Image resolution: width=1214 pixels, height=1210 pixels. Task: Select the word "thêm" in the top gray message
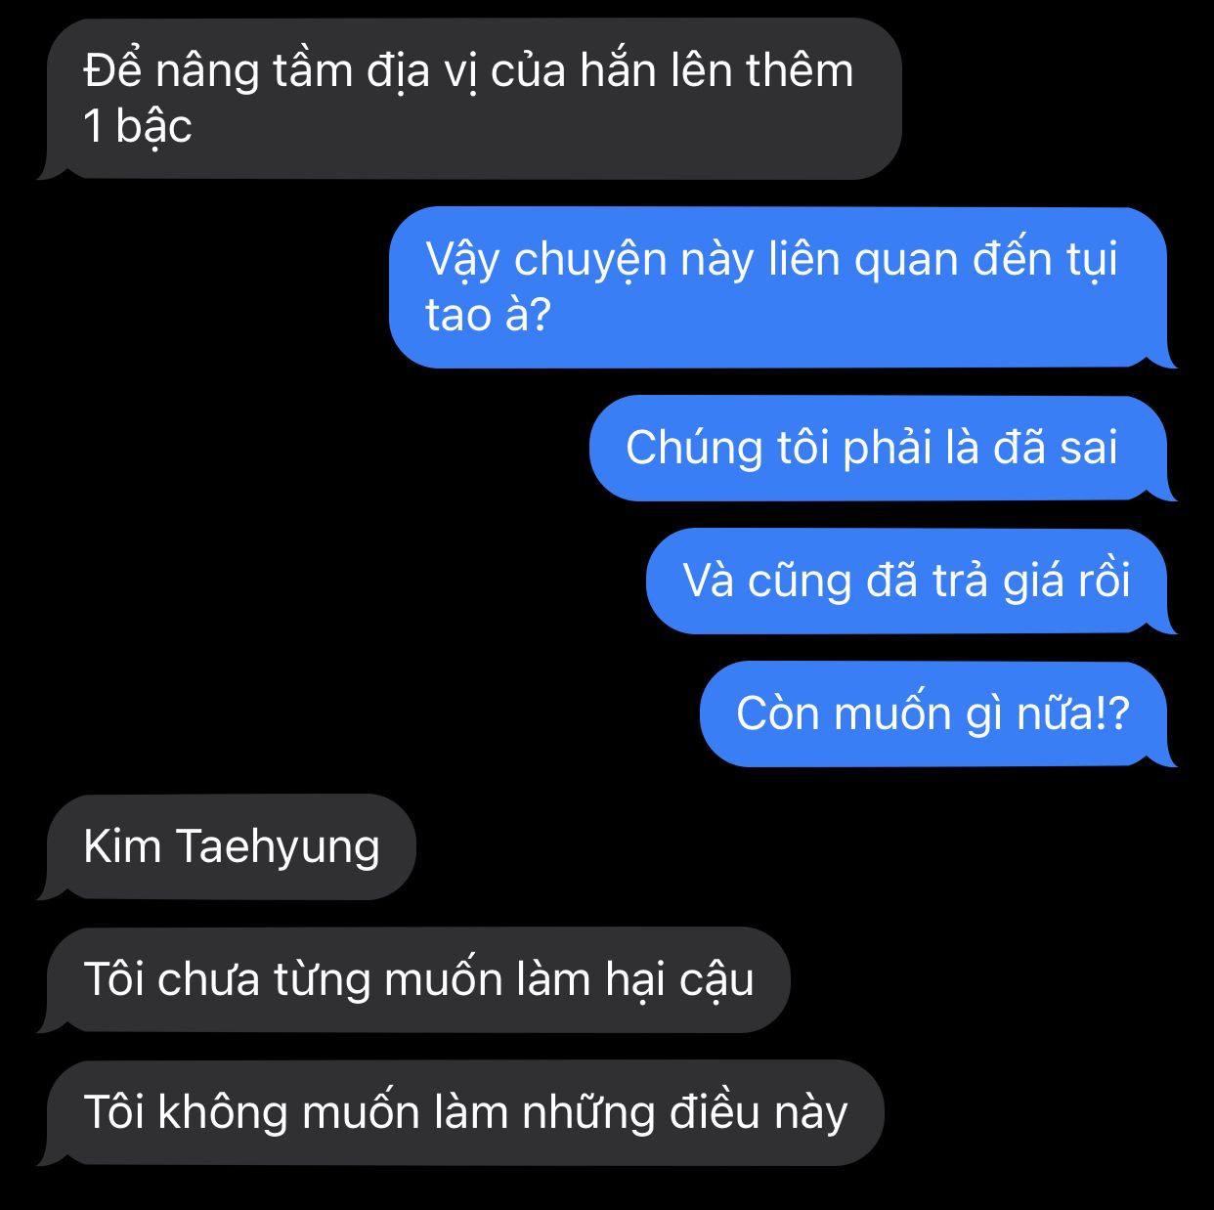click(x=800, y=70)
